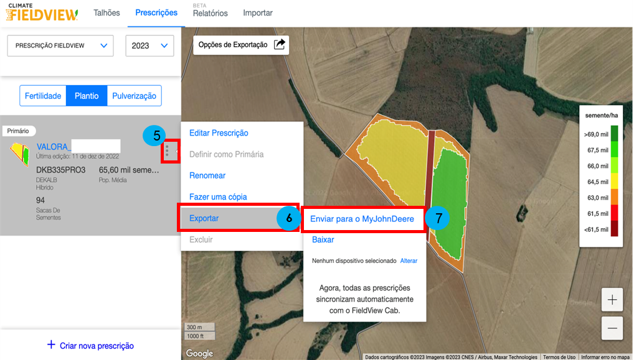Viewport: 634px width, 360px height.
Task: Click the Google logo on map
Action: [199, 353]
